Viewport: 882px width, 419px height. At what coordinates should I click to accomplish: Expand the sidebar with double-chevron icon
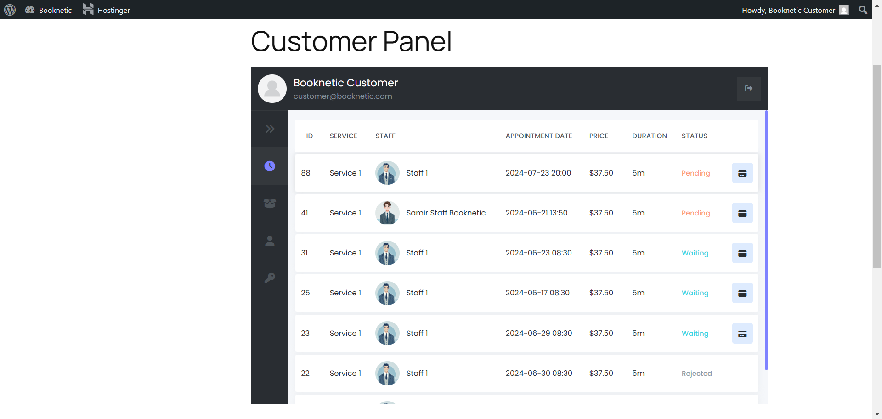tap(270, 129)
